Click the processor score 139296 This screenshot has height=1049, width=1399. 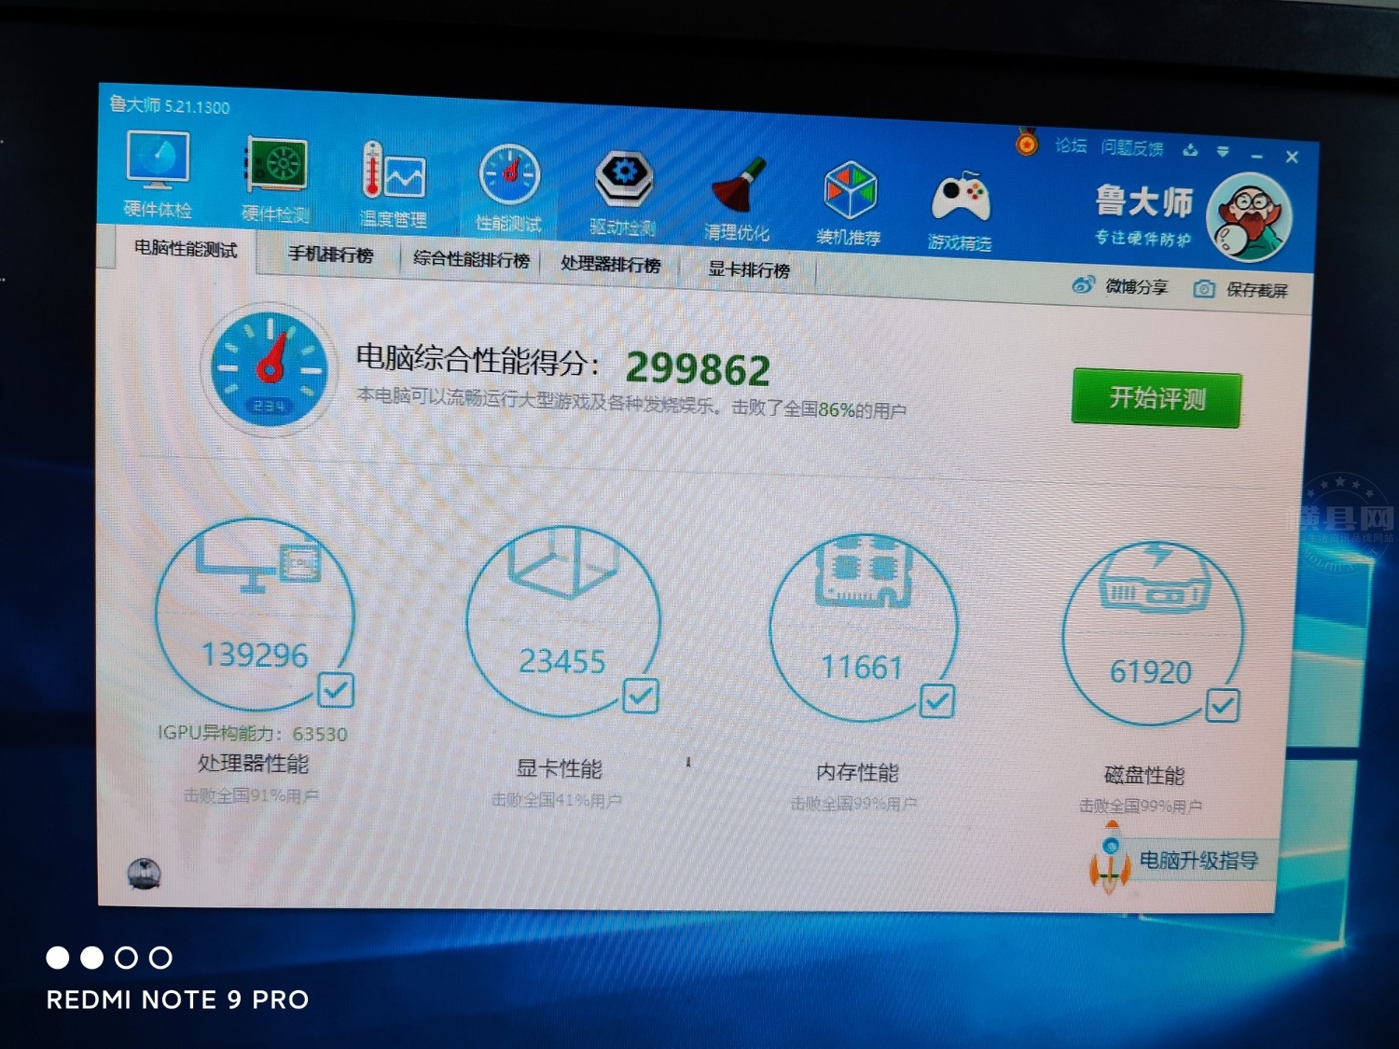tap(255, 655)
